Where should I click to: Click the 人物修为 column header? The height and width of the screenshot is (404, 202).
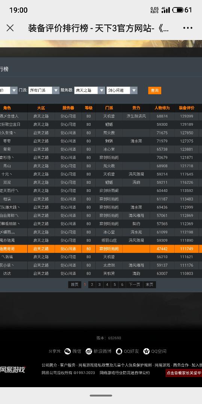coord(162,108)
